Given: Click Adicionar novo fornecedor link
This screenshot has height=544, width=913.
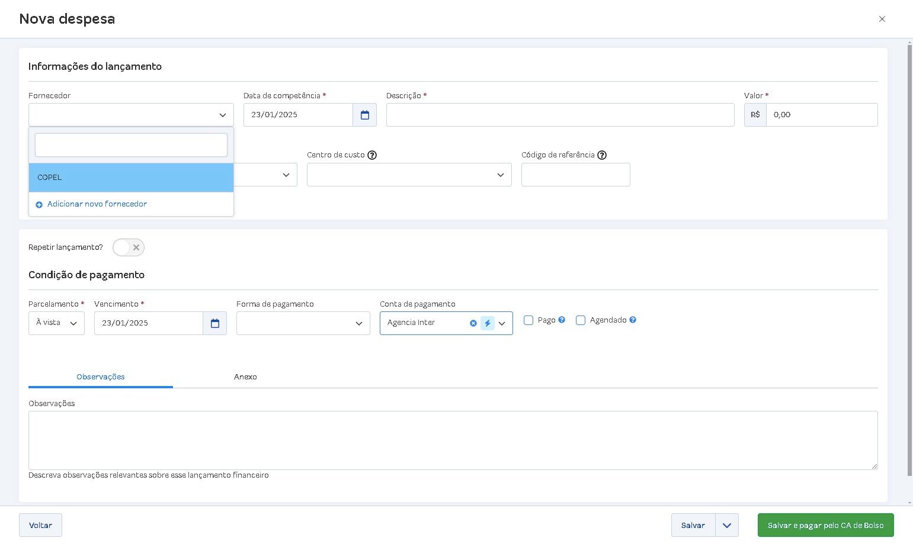Looking at the screenshot, I should coord(97,204).
